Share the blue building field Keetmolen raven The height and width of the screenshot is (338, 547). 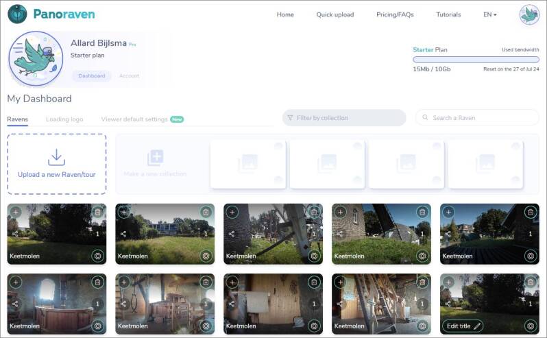tap(123, 234)
